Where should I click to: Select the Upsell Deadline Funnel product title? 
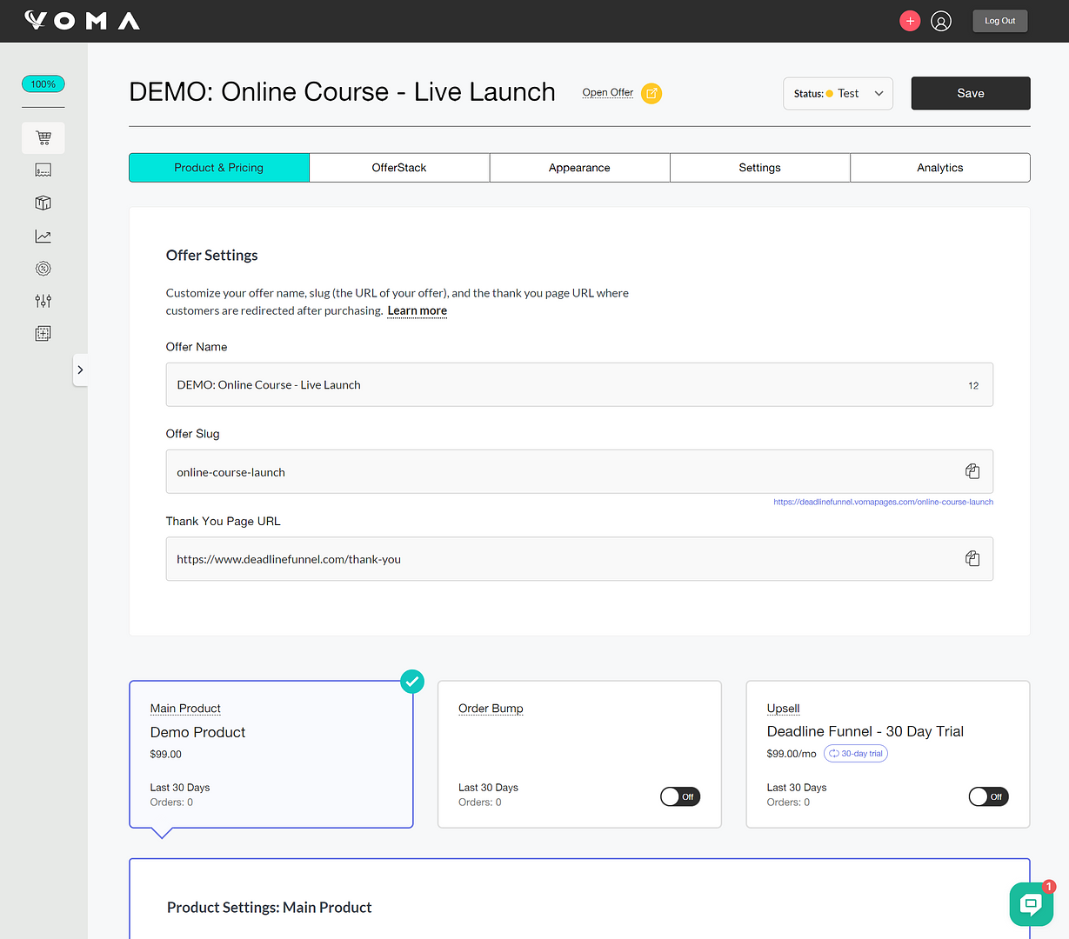tap(865, 731)
